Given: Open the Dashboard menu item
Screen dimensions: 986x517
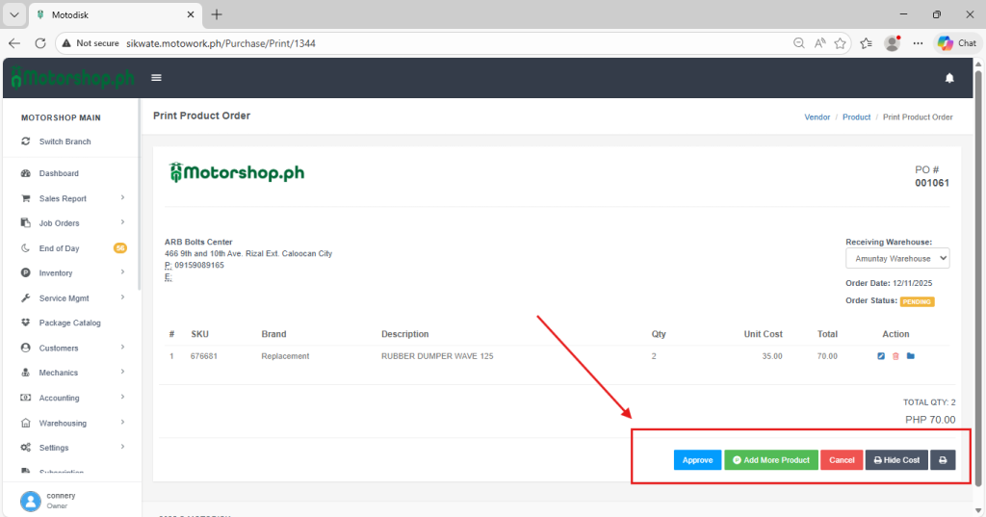Looking at the screenshot, I should pyautogui.click(x=59, y=173).
